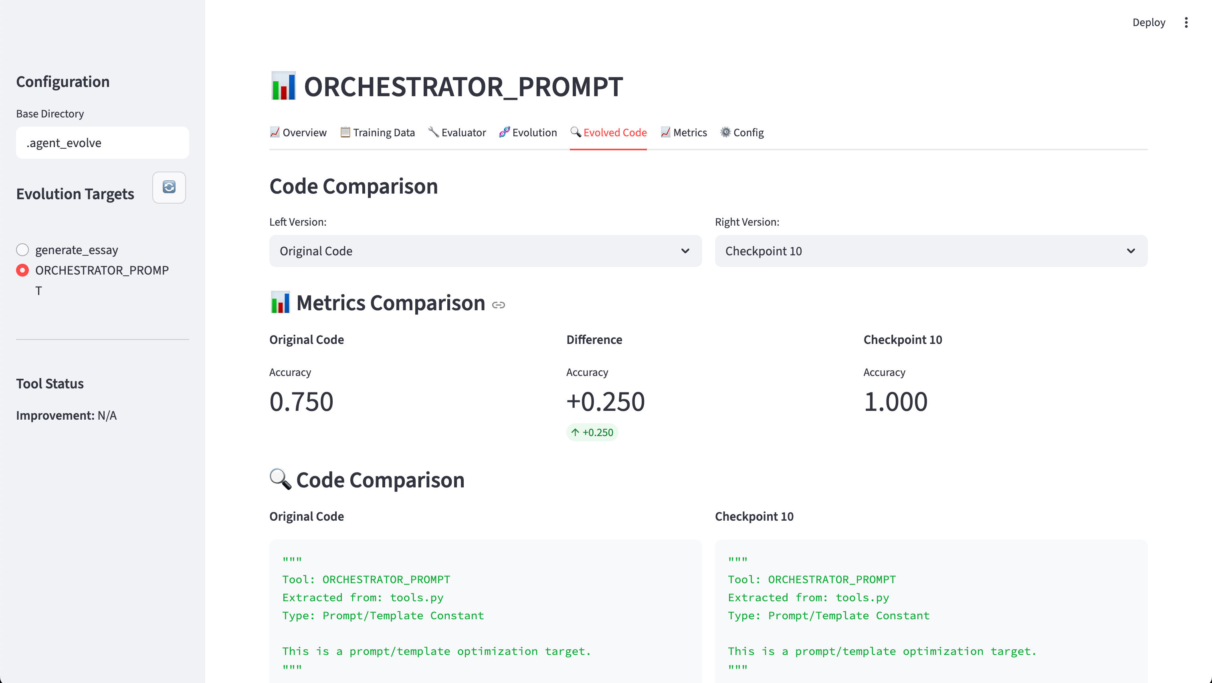Click the chevron arrow of Original Code selector
Image resolution: width=1212 pixels, height=683 pixels.
coord(685,251)
